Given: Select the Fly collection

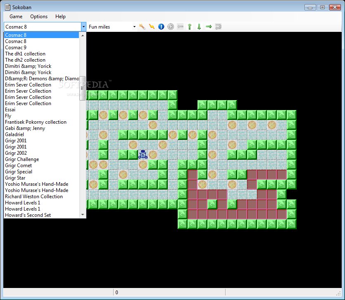Looking at the screenshot, I should click(x=41, y=116).
